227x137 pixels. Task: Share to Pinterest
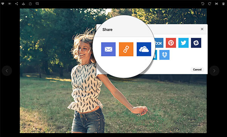click(x=171, y=43)
